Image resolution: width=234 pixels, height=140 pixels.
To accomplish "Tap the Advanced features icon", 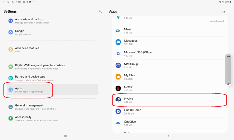I will pyautogui.click(x=11, y=49).
